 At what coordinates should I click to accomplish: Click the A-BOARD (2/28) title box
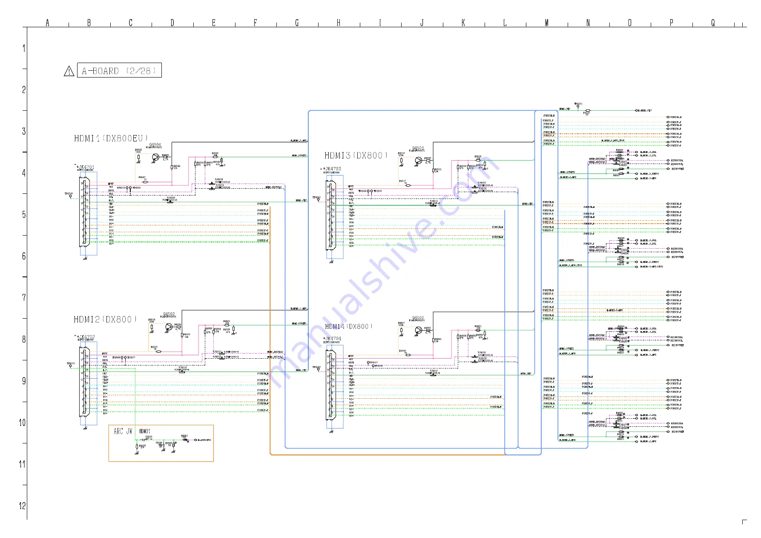coord(119,70)
